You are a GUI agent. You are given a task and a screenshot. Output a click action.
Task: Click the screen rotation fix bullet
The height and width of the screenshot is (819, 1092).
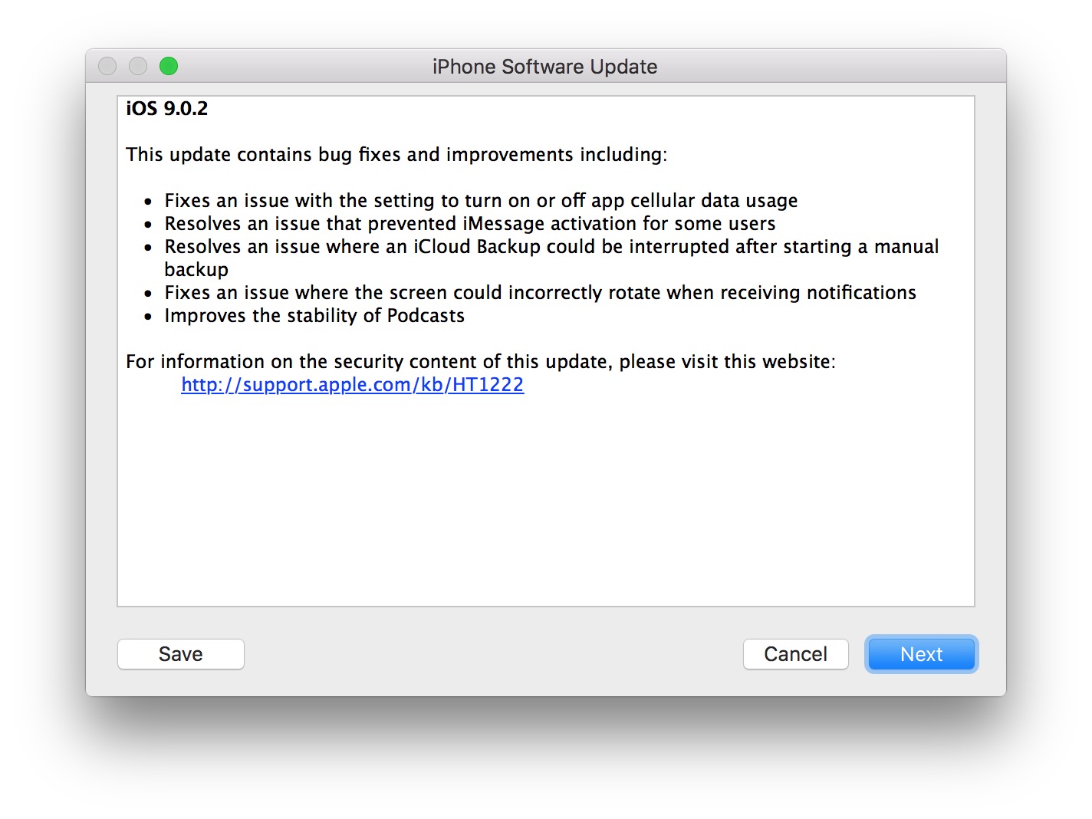(x=540, y=292)
